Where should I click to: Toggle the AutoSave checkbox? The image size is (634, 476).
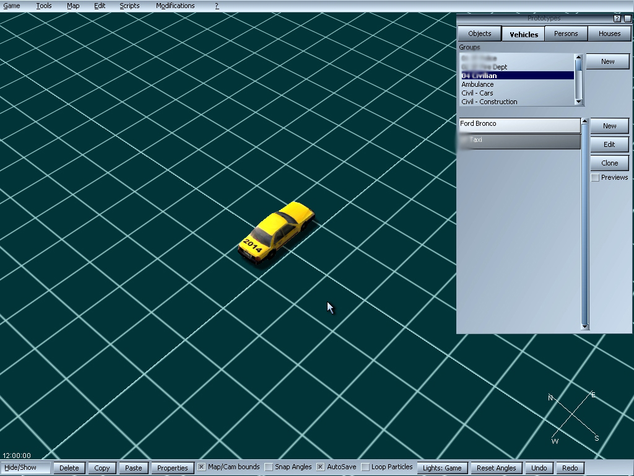(x=320, y=467)
